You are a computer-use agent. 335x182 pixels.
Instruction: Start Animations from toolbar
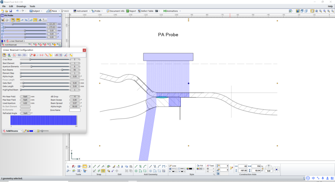pyautogui.click(x=171, y=11)
